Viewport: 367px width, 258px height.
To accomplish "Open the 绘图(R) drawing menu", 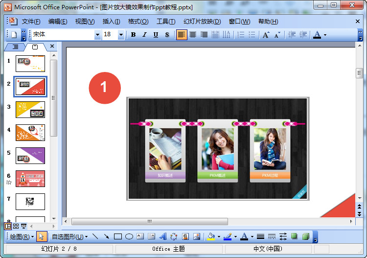I will coord(22,236).
